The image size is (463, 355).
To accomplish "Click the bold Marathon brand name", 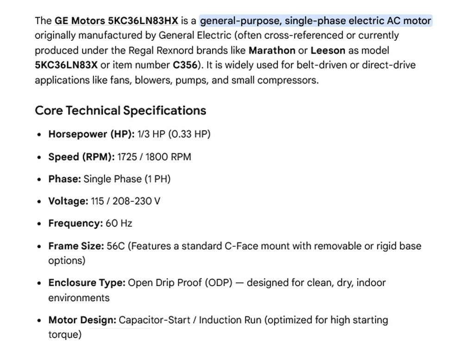I will tap(272, 50).
